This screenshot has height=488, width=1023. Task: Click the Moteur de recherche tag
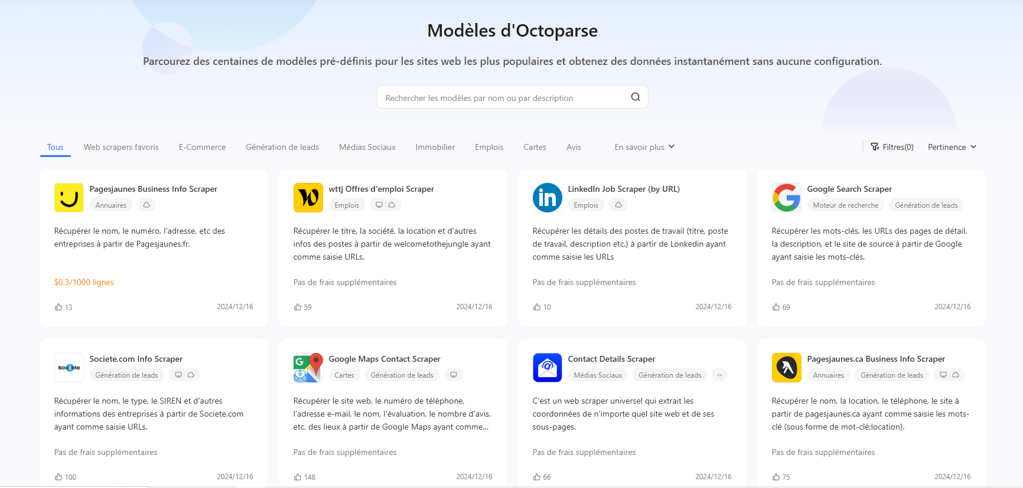click(x=846, y=205)
